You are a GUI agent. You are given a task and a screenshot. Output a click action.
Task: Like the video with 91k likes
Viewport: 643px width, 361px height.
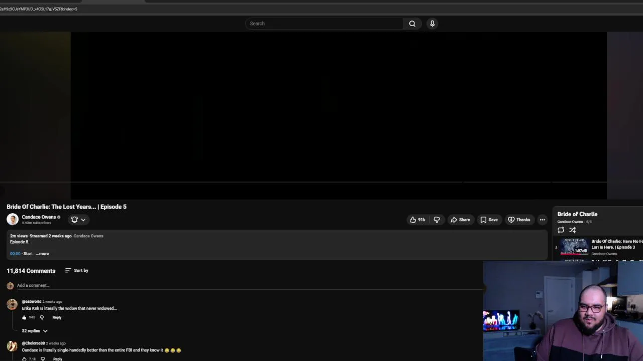417,220
